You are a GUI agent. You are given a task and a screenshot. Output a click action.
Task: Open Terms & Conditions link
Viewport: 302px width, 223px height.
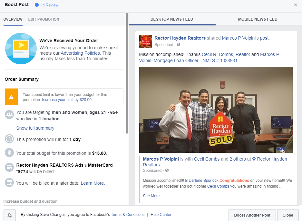pyautogui.click(x=128, y=215)
